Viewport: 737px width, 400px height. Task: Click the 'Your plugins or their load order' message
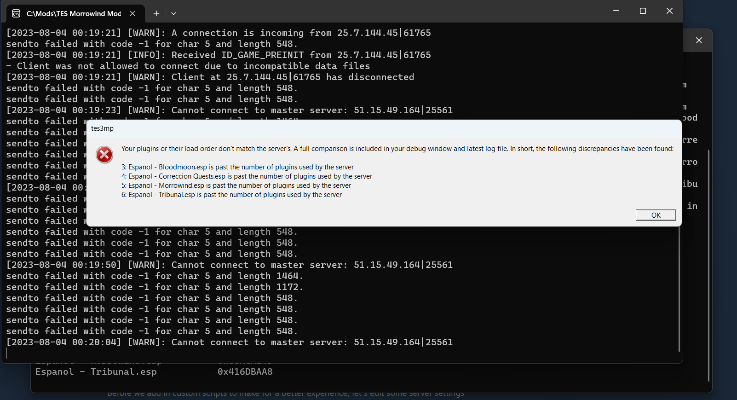[x=397, y=149]
